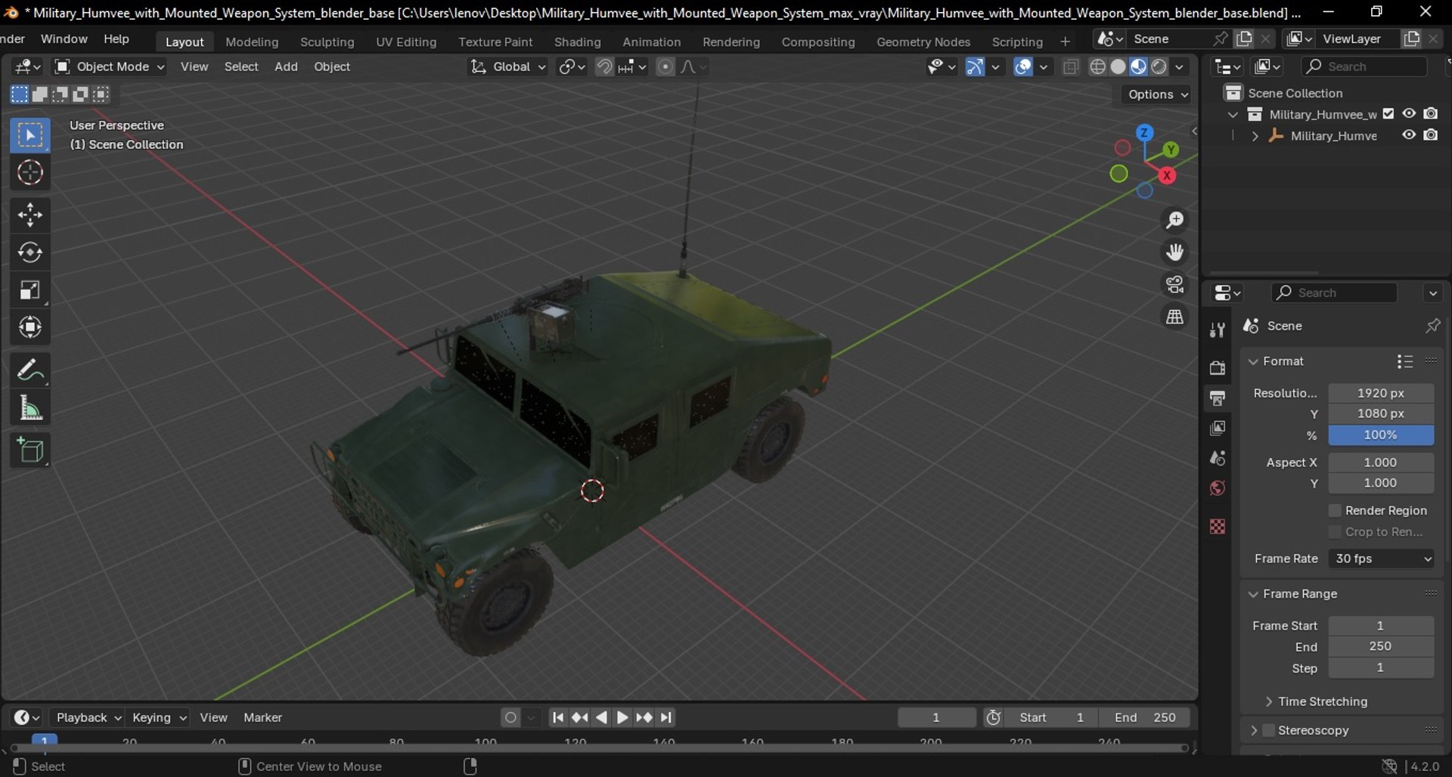
Task: Toggle auto keying record button
Action: [x=511, y=718]
